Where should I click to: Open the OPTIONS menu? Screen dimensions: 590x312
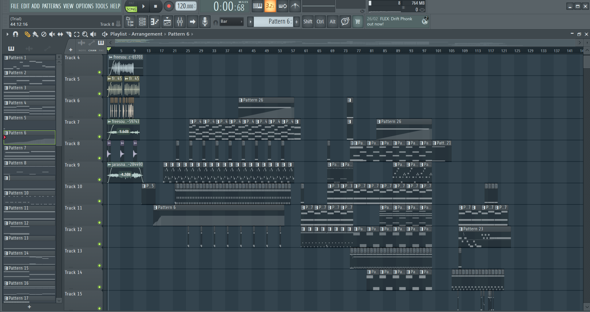85,6
